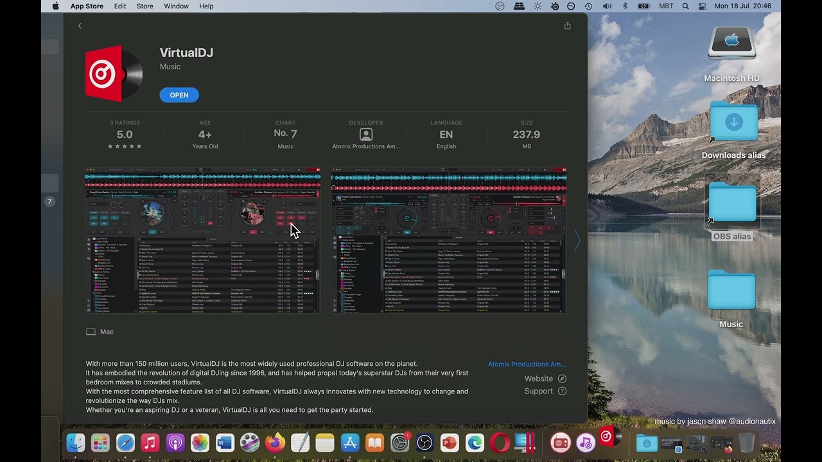Image resolution: width=822 pixels, height=462 pixels.
Task: Open the Window menu
Action: 176,6
